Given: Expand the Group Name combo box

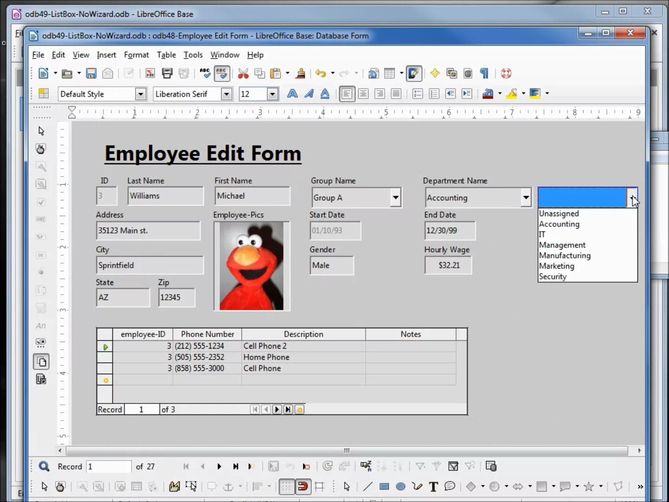Looking at the screenshot, I should click(x=395, y=198).
